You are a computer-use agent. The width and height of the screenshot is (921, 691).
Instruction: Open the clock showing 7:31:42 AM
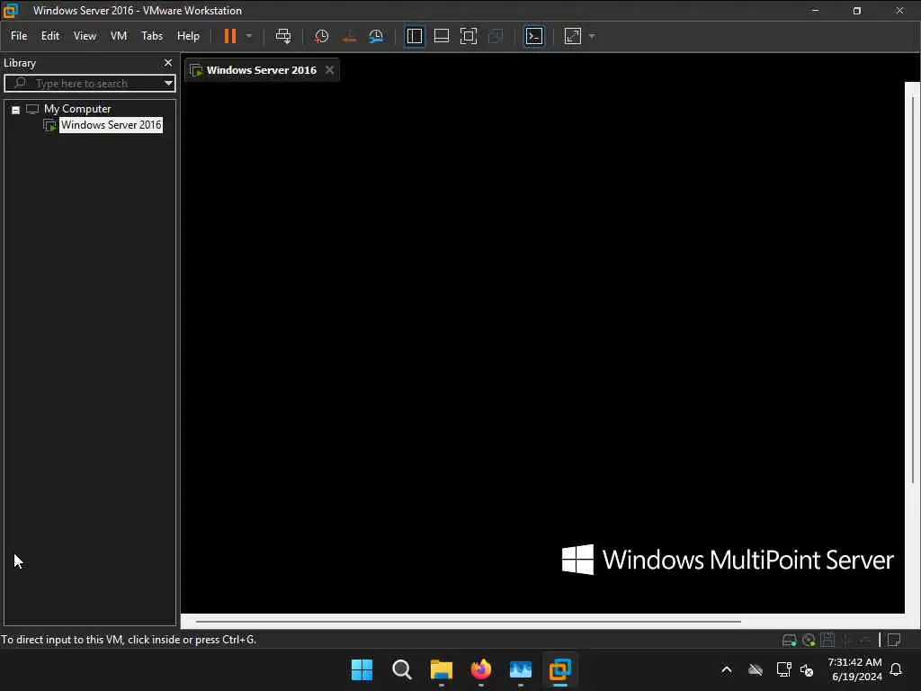(x=855, y=669)
